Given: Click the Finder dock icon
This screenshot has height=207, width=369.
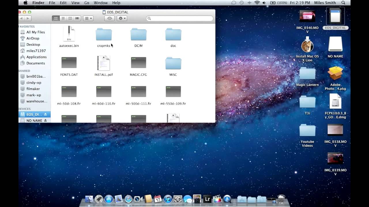Looking at the screenshot, I should (89, 199).
